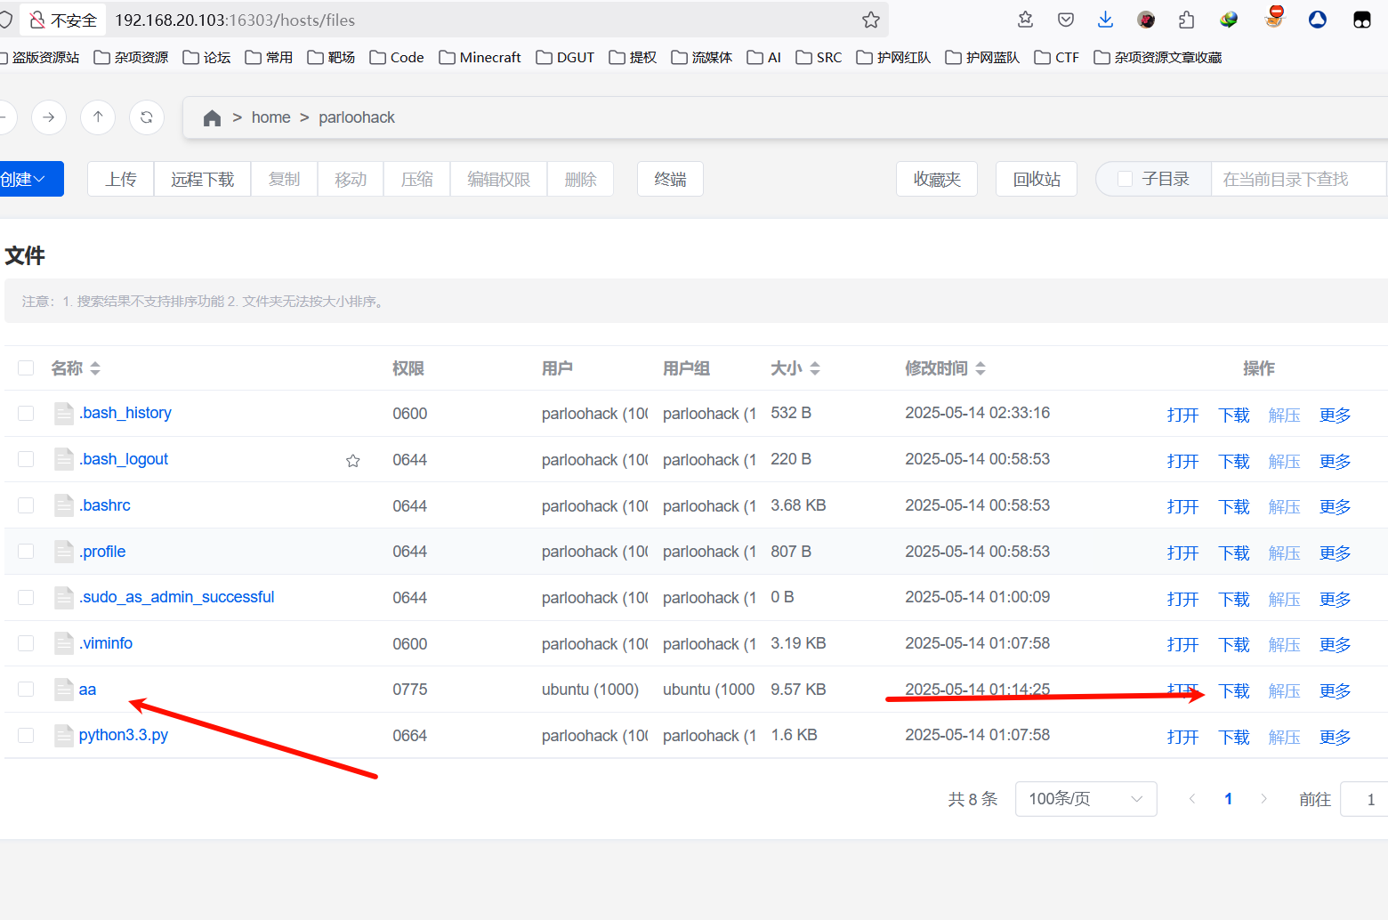This screenshot has width=1388, height=920.
Task: Click the forward navigation arrow
Action: coord(49,117)
